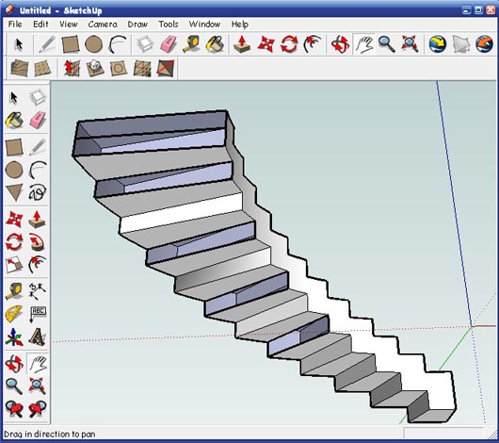Click the Zoom magnifier in the vertical palette
The image size is (499, 443).
pos(14,386)
